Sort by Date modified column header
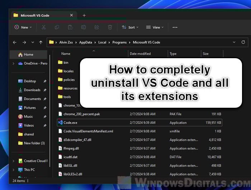This screenshot has height=190, width=251. tap(140, 54)
